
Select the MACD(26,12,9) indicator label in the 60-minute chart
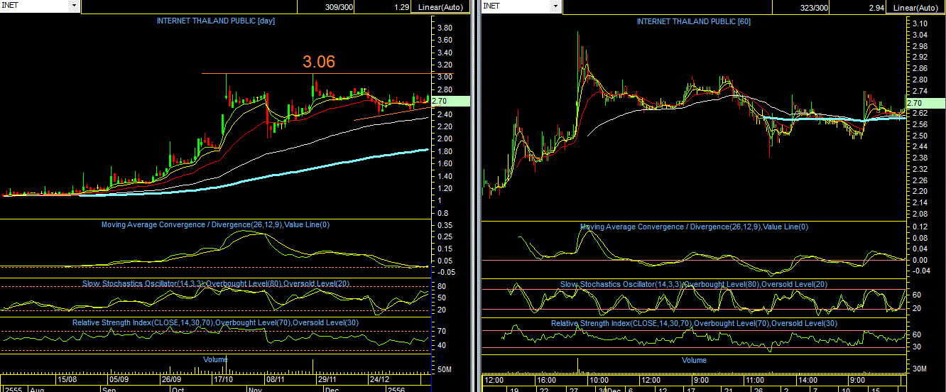coord(694,227)
